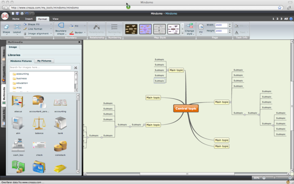Collapse the lower-left Main topic branch

click(x=144, y=125)
